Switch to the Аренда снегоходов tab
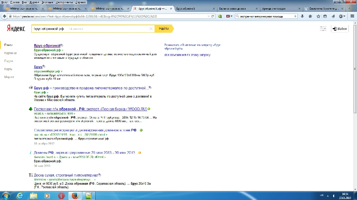Screen dimensions: 357x200 (281, 9)
